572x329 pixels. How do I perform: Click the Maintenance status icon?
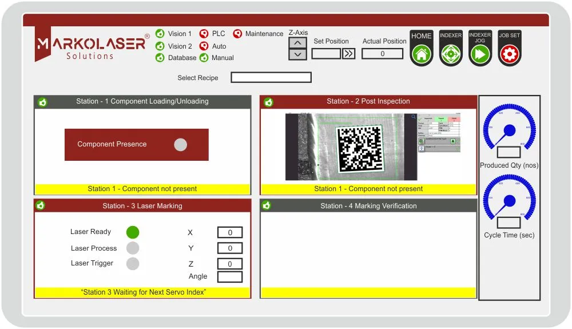click(237, 34)
